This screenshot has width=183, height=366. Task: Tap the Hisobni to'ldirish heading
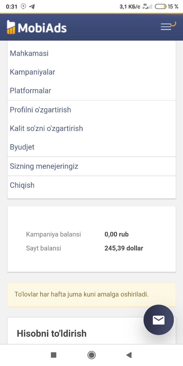coord(51,333)
